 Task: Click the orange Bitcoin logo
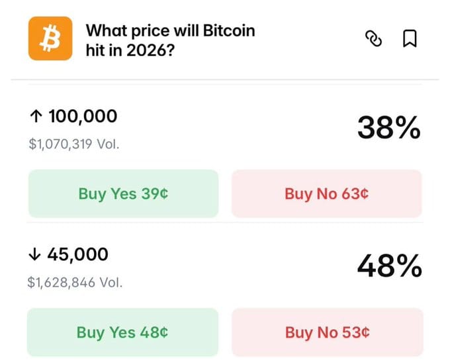[50, 39]
